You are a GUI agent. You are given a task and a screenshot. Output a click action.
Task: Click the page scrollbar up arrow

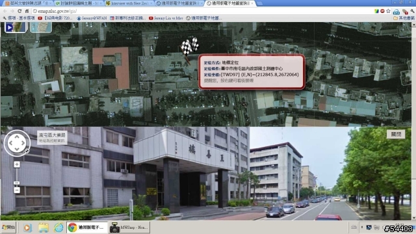coord(413,25)
